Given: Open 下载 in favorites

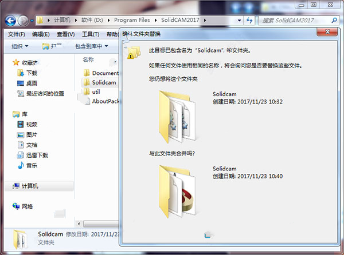Looking at the screenshot, I should (32, 73).
